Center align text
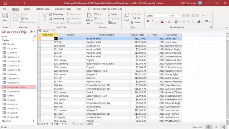 [x=189, y=21]
